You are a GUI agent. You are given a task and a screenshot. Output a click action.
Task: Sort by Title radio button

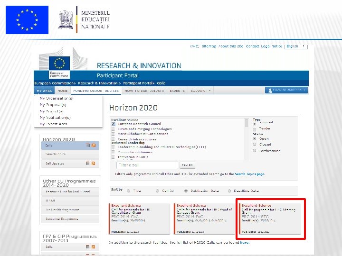tap(129, 191)
